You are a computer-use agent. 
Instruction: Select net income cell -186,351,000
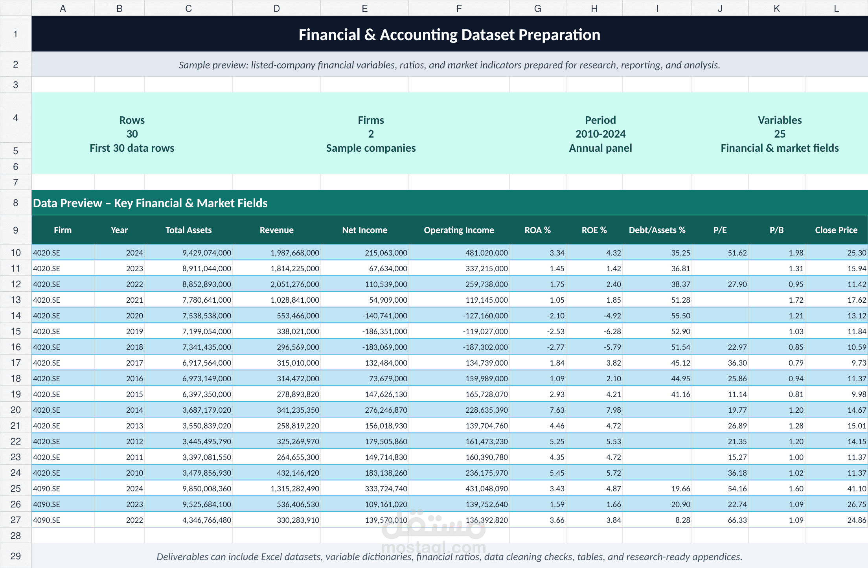pos(365,331)
